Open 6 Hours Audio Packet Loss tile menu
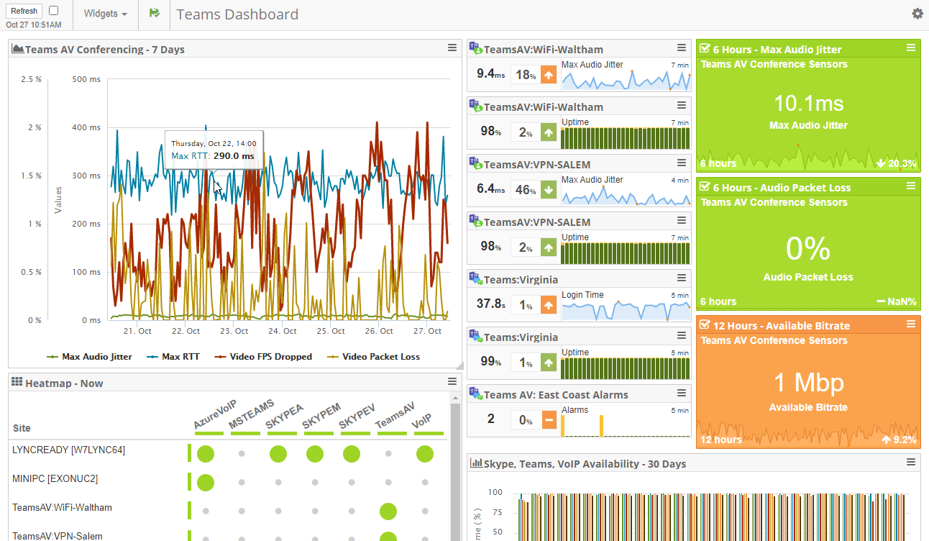 pos(911,186)
